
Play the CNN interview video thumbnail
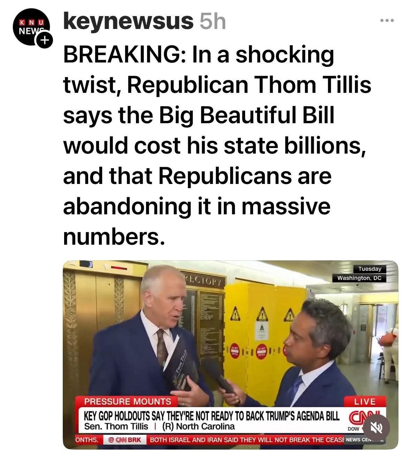230,355
